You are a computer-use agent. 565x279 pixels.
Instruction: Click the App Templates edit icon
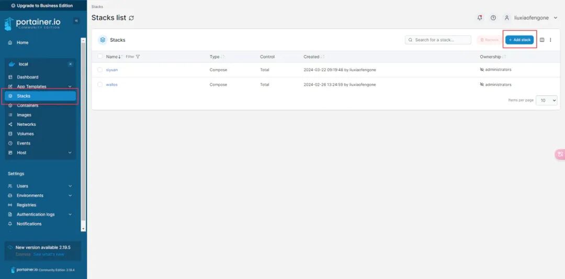[10, 86]
